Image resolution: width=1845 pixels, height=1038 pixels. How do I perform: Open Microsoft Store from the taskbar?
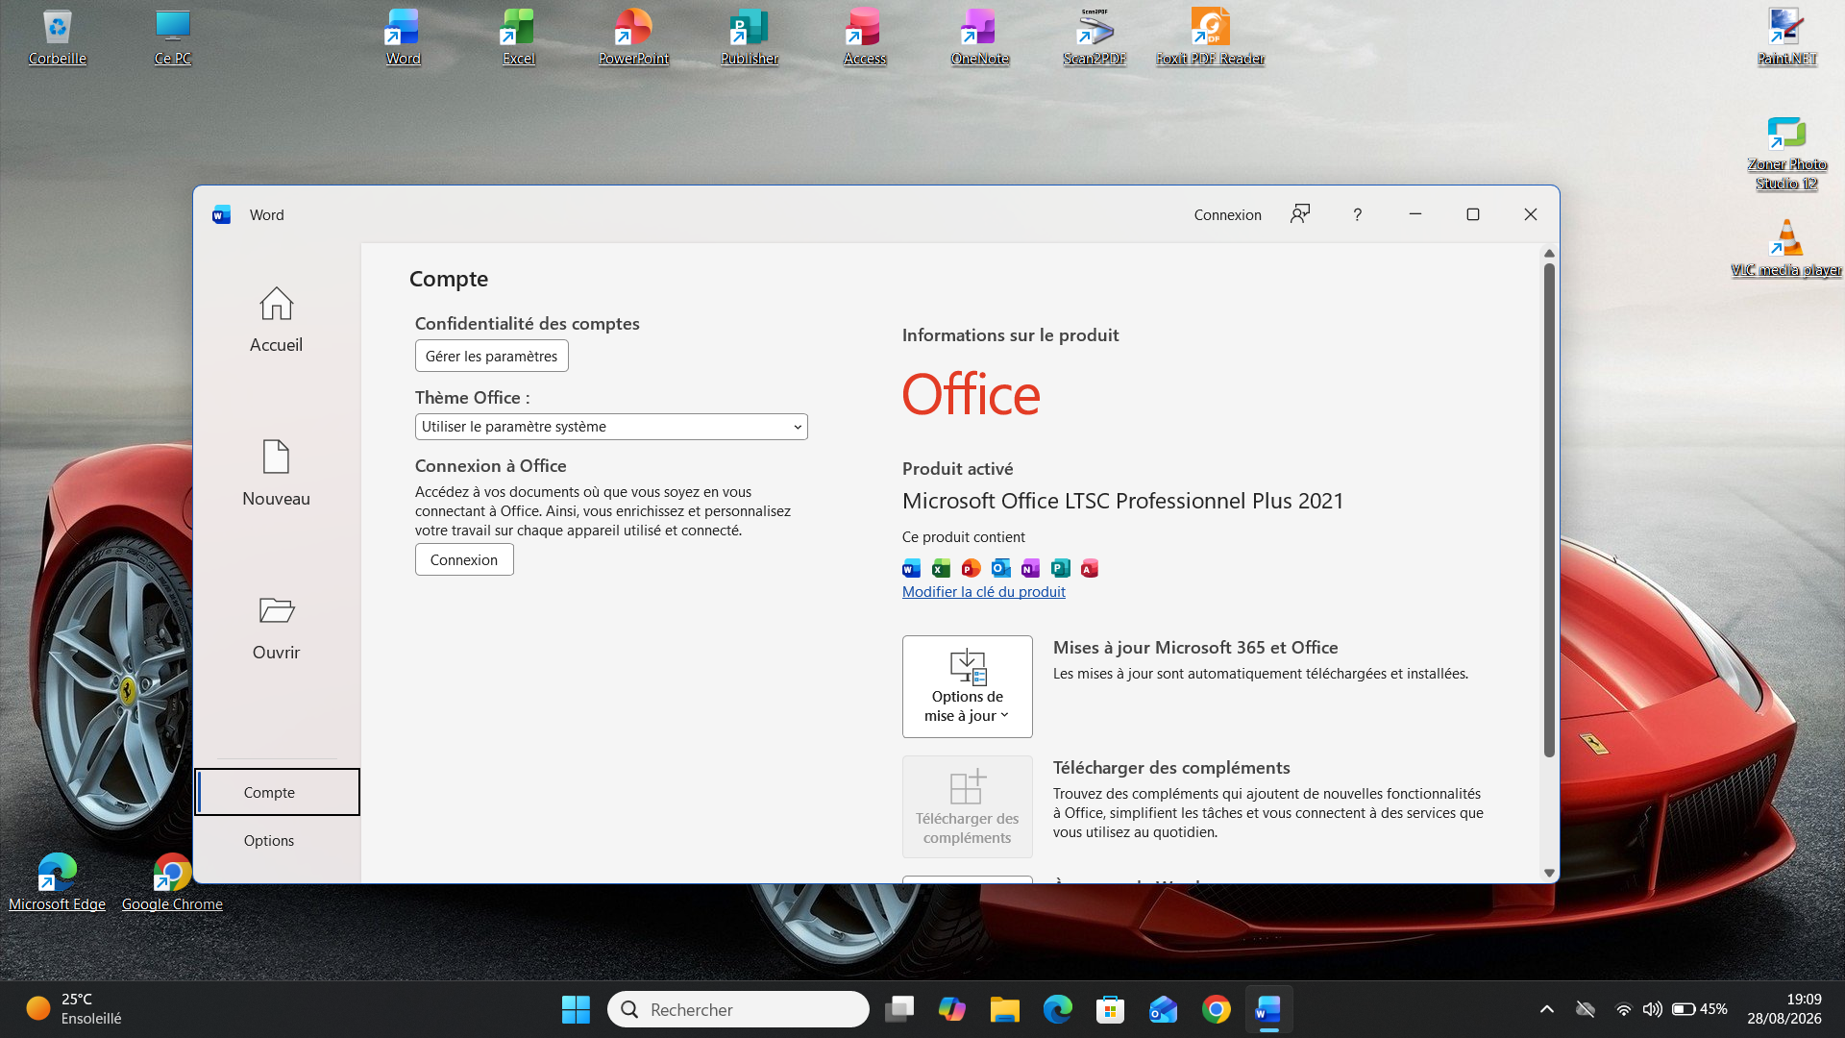[1111, 1009]
